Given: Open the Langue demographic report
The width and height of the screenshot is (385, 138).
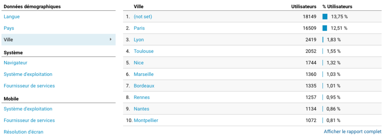Looking at the screenshot, I should pyautogui.click(x=12, y=16).
